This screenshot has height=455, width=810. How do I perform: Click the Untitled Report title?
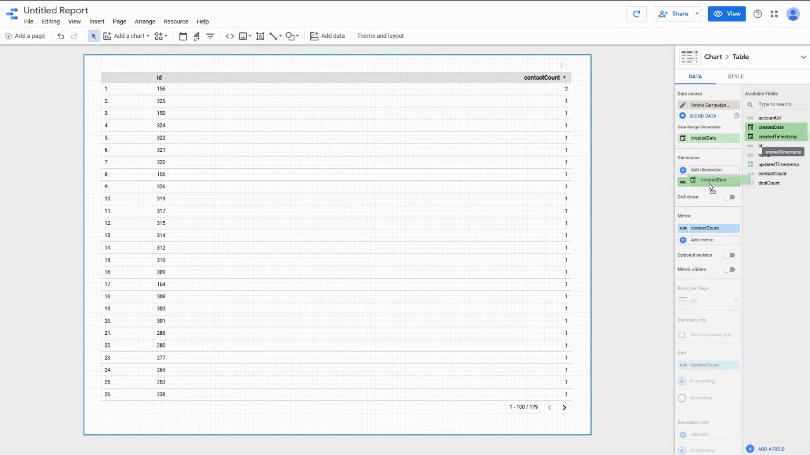tap(56, 10)
